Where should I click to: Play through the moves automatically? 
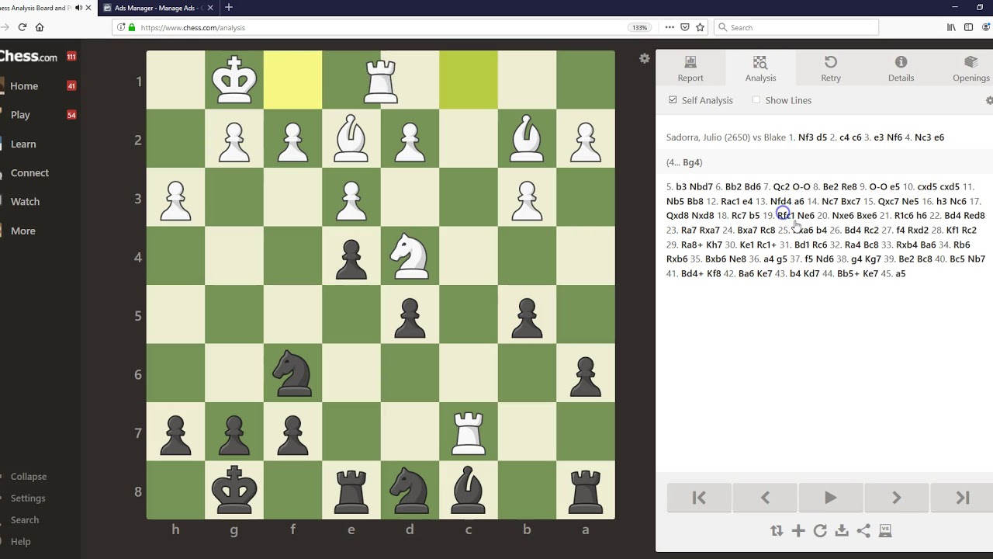pos(830,498)
